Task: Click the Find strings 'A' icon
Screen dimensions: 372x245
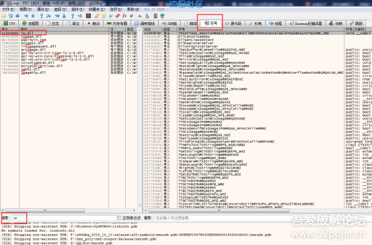Action: pos(140,16)
